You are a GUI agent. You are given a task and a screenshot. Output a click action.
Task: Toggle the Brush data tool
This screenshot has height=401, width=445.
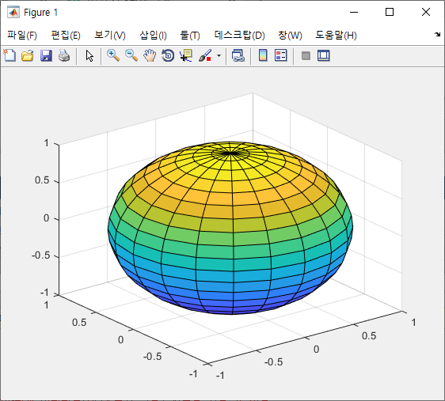coord(205,55)
